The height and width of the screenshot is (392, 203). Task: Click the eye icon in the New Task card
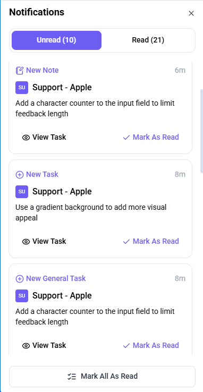pyautogui.click(x=26, y=242)
